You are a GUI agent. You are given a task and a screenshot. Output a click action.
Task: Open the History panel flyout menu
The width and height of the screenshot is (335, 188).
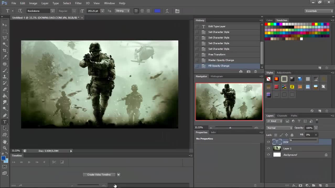[261, 20]
